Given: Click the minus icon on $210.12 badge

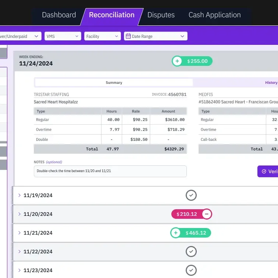Looking at the screenshot, I should point(207,214).
